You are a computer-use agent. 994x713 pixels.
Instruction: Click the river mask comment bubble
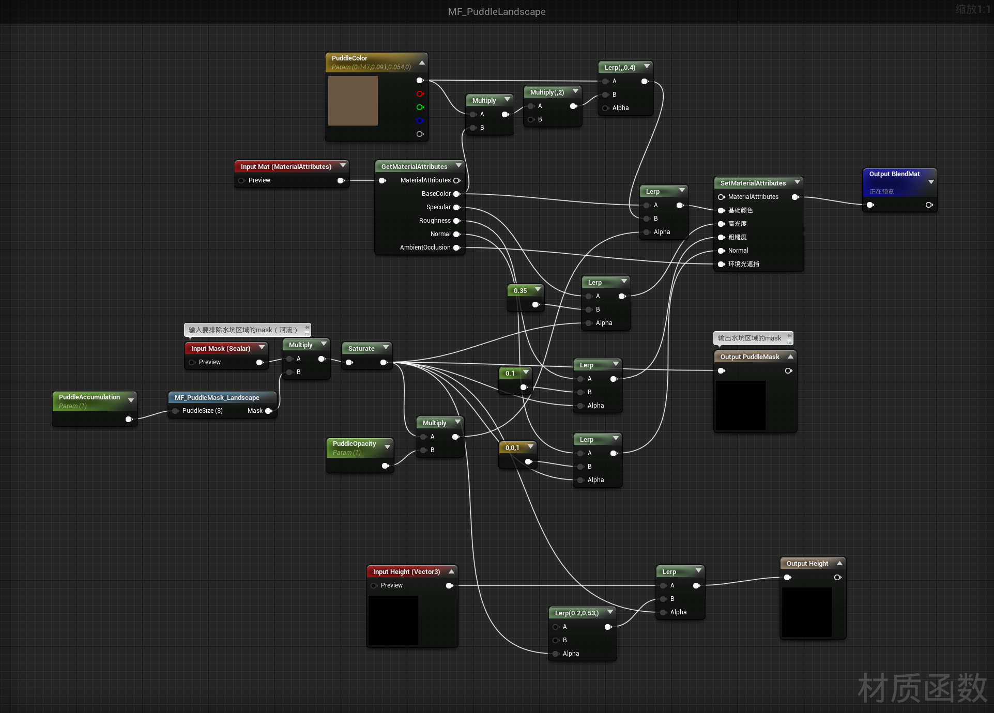point(243,330)
